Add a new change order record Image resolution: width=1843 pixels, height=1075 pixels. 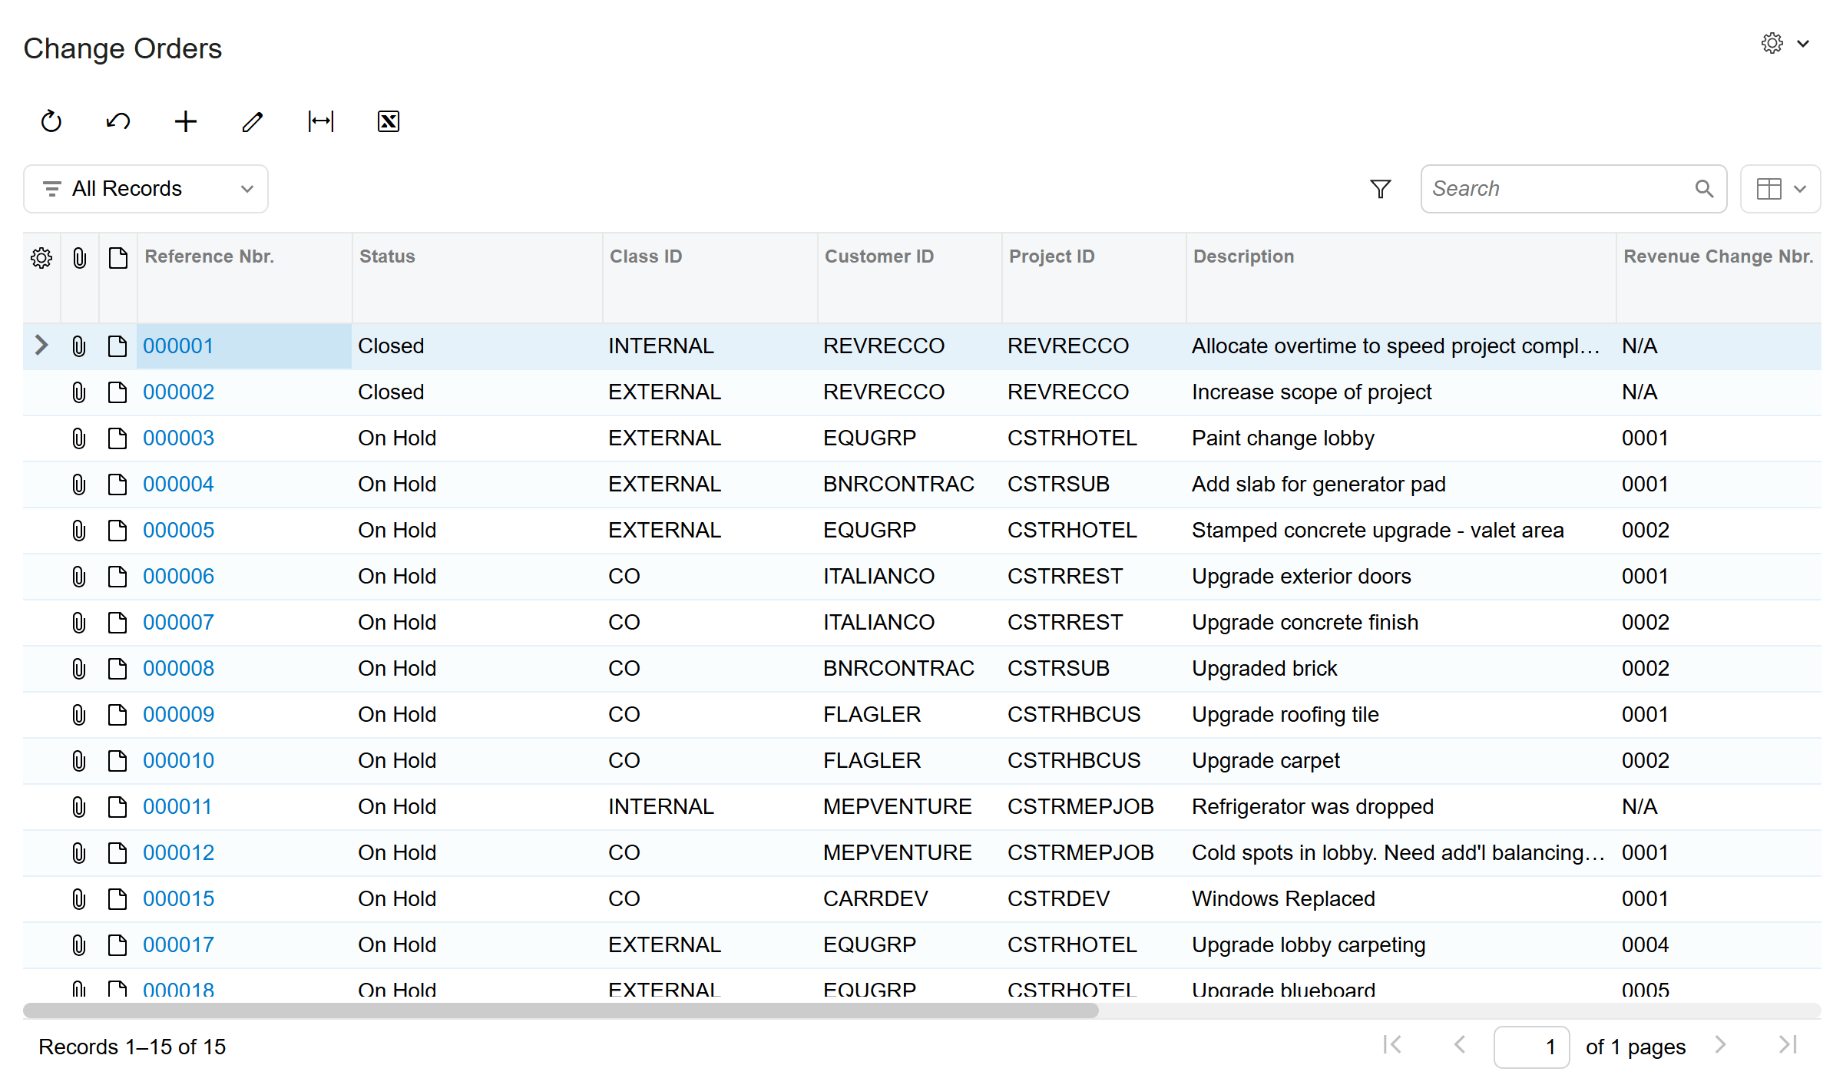(186, 121)
